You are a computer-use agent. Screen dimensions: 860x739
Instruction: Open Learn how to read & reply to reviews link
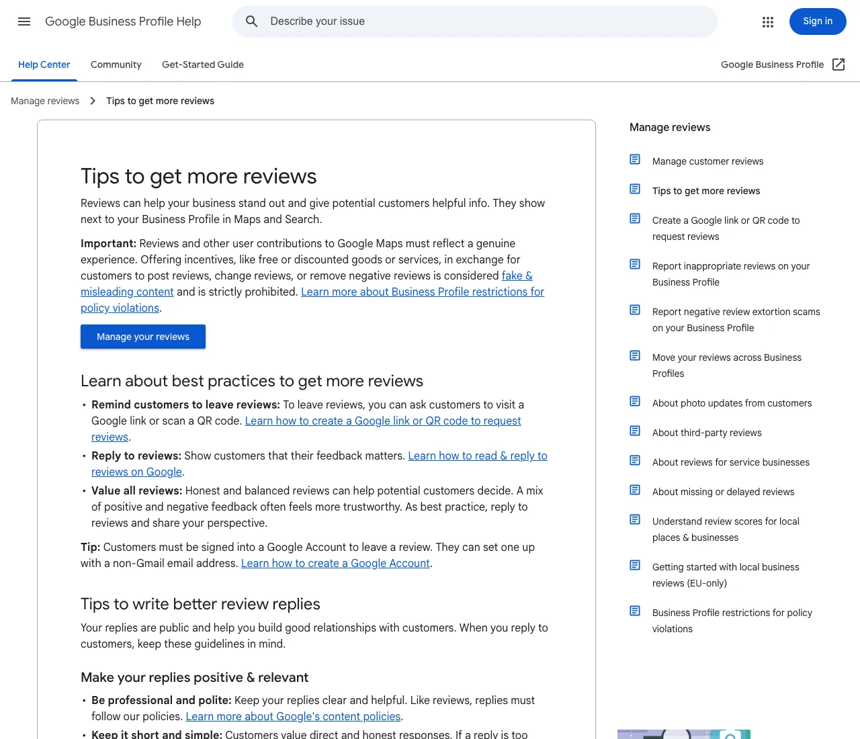click(x=478, y=455)
